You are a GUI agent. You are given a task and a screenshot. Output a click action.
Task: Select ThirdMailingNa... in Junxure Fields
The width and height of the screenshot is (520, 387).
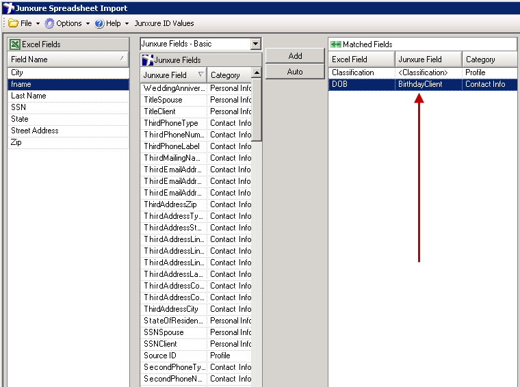tap(196, 158)
